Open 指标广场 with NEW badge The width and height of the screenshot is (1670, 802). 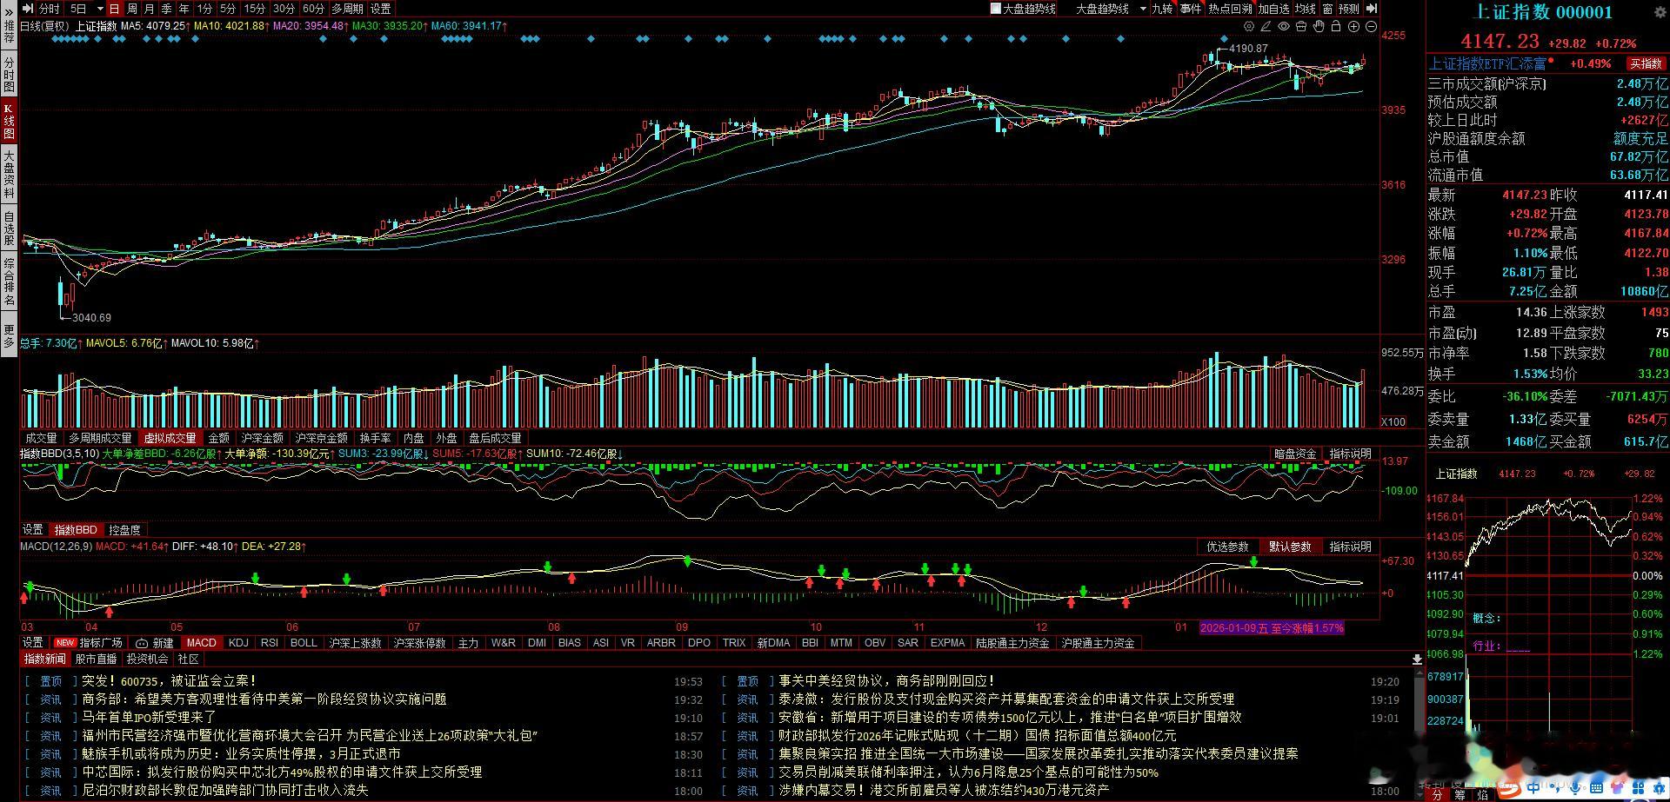(89, 643)
